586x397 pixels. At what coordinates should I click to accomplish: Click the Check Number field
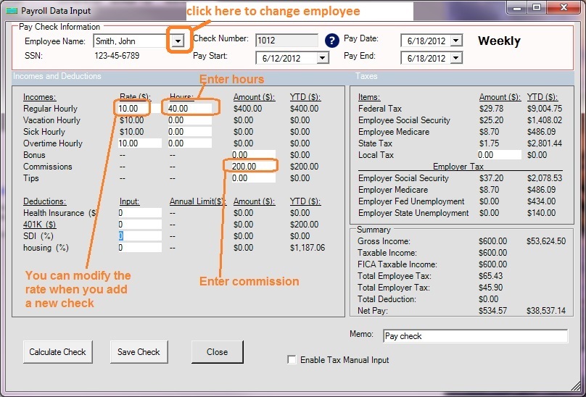(286, 41)
